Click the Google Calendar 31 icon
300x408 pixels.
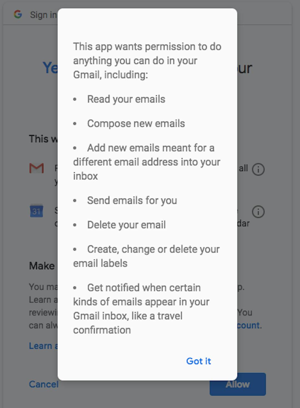click(x=36, y=211)
